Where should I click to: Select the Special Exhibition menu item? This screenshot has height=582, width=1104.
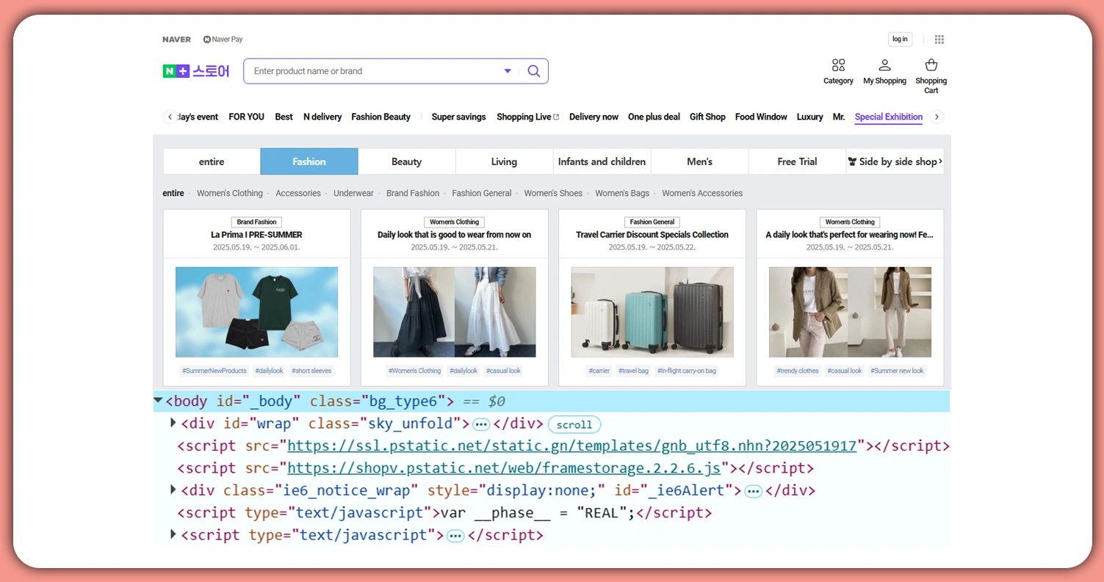point(888,117)
